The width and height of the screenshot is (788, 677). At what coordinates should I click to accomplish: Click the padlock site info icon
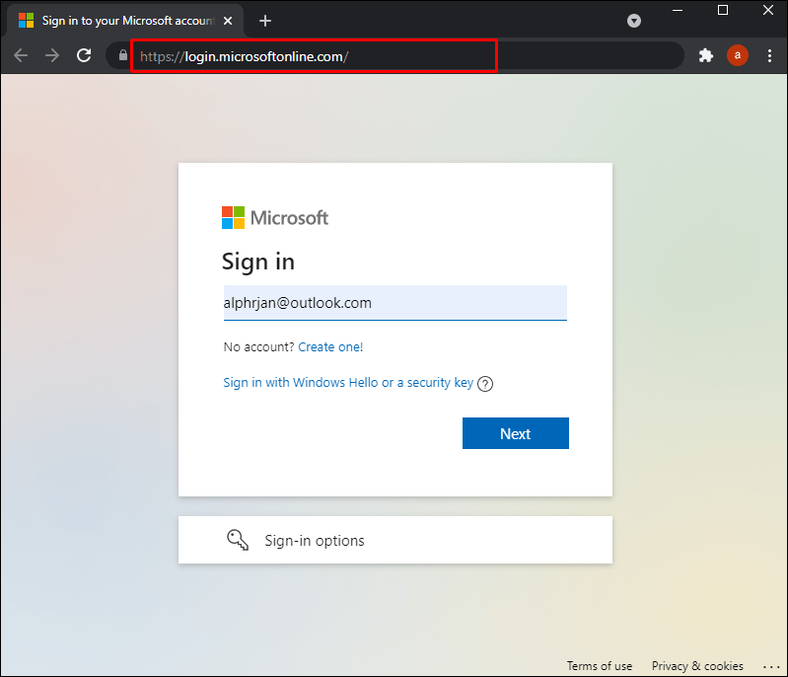[123, 55]
